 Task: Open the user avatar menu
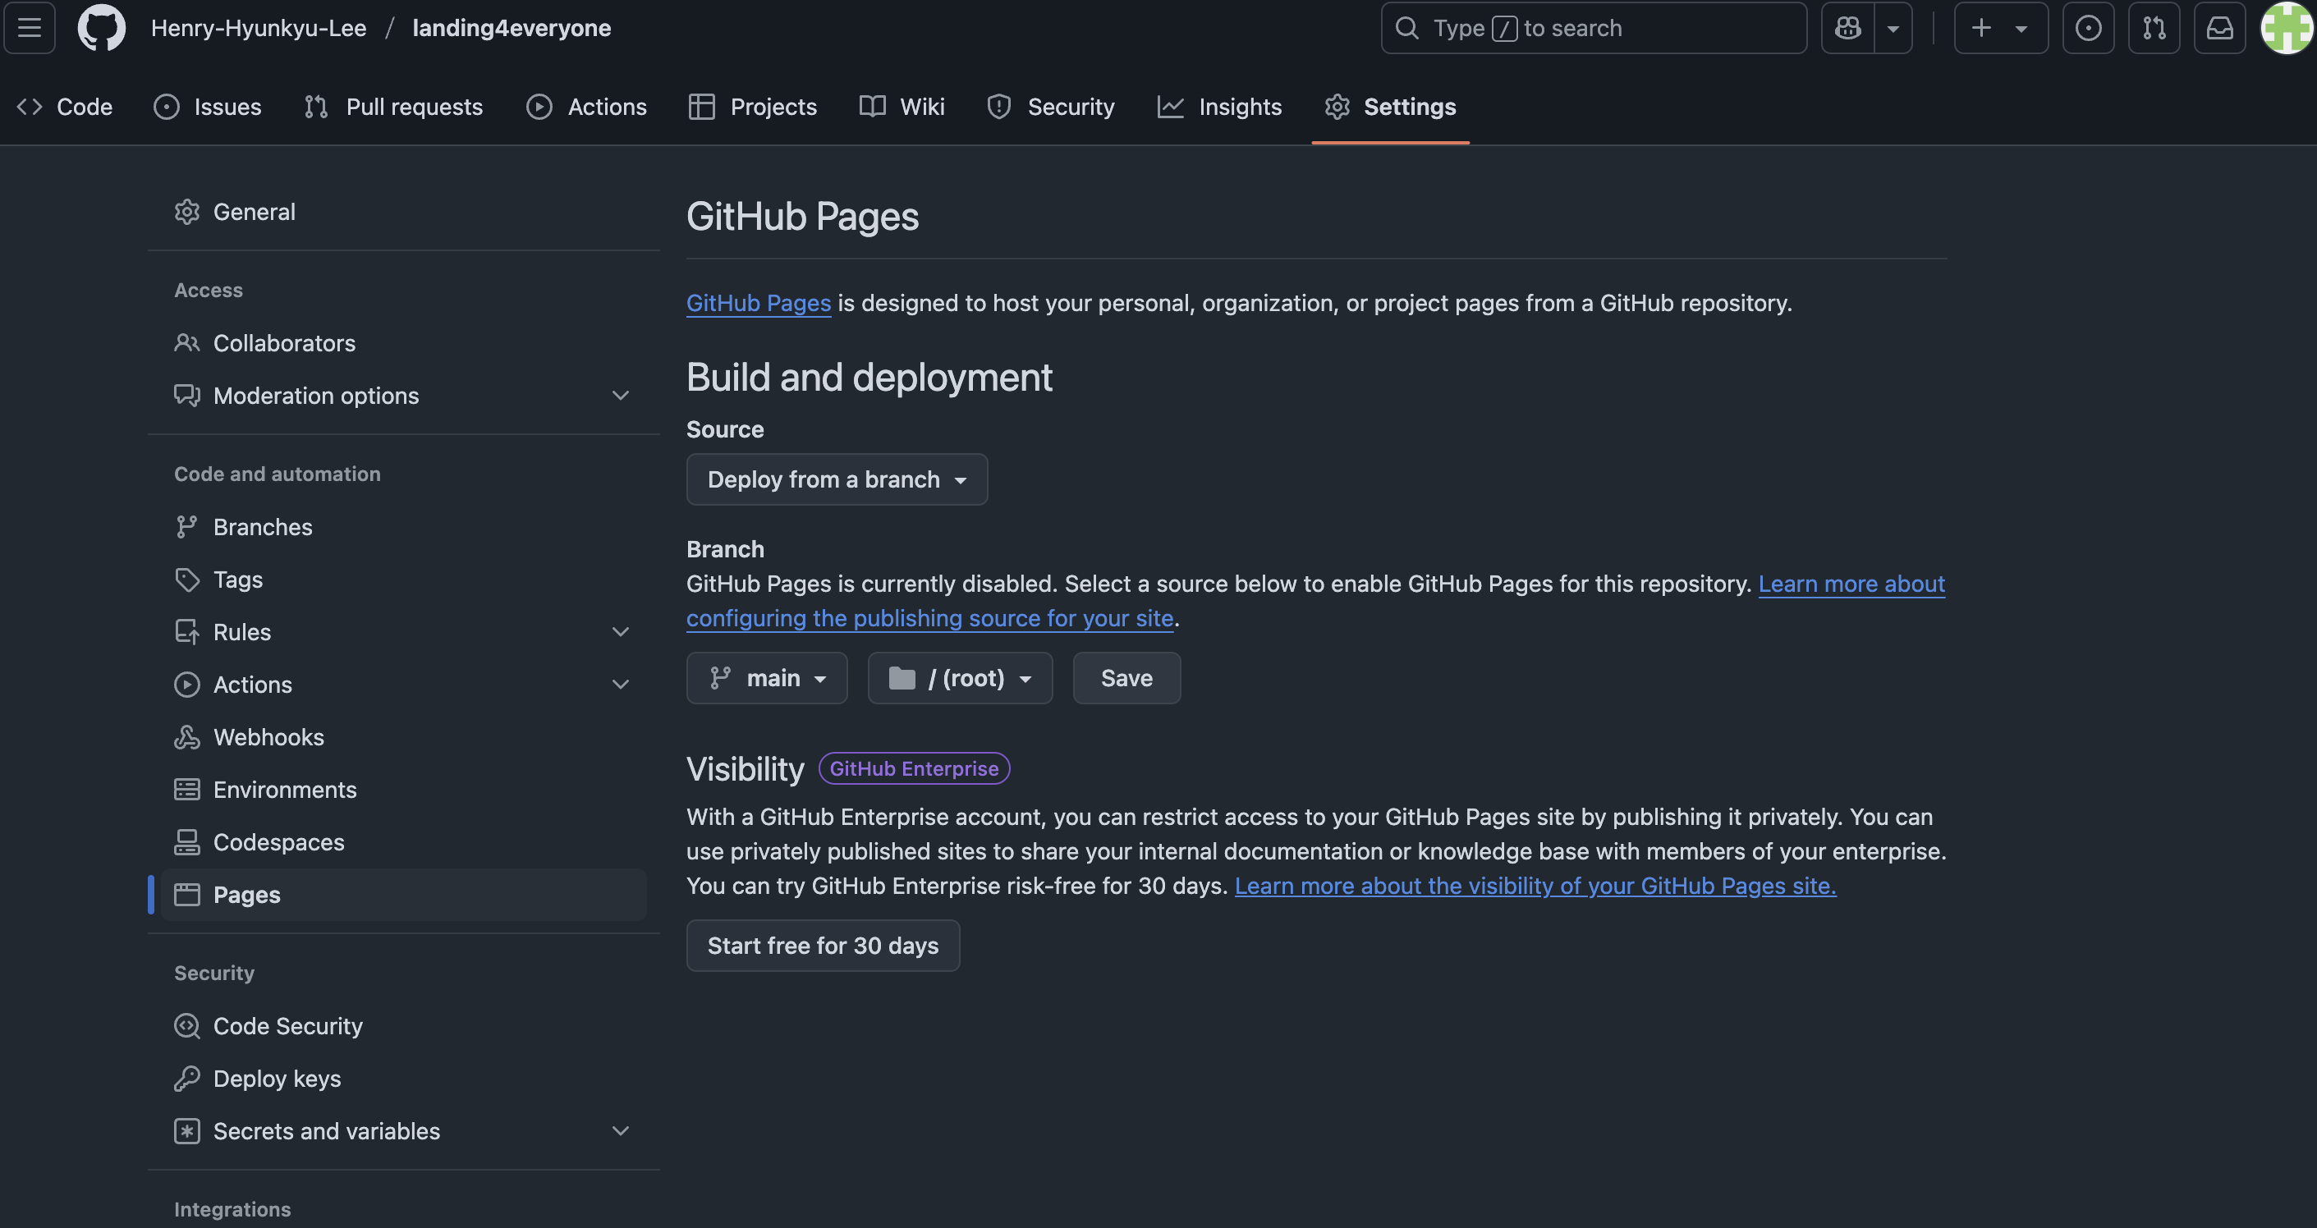click(2287, 28)
